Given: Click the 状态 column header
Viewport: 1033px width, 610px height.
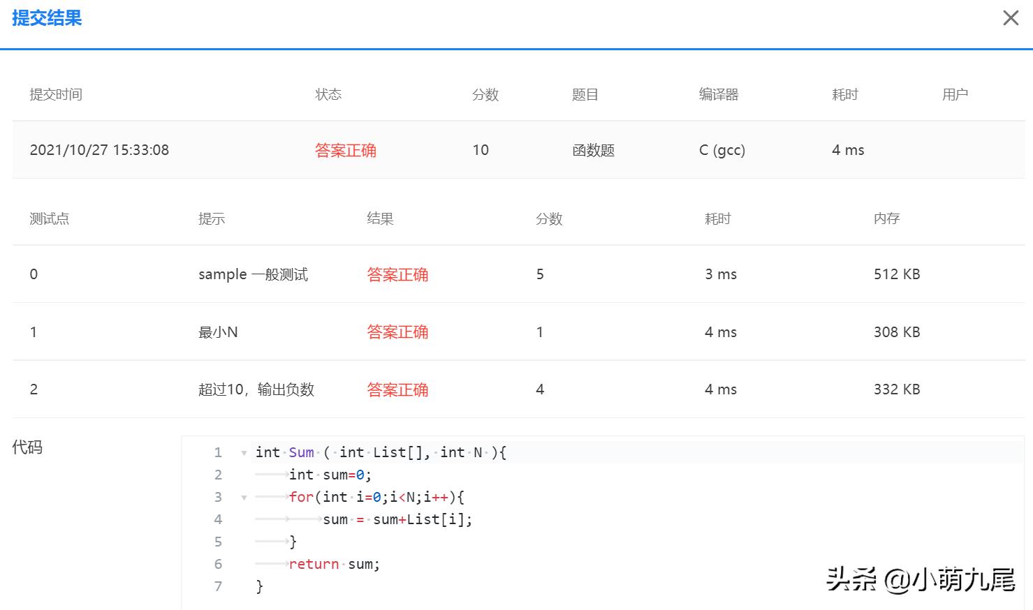Looking at the screenshot, I should coord(328,94).
